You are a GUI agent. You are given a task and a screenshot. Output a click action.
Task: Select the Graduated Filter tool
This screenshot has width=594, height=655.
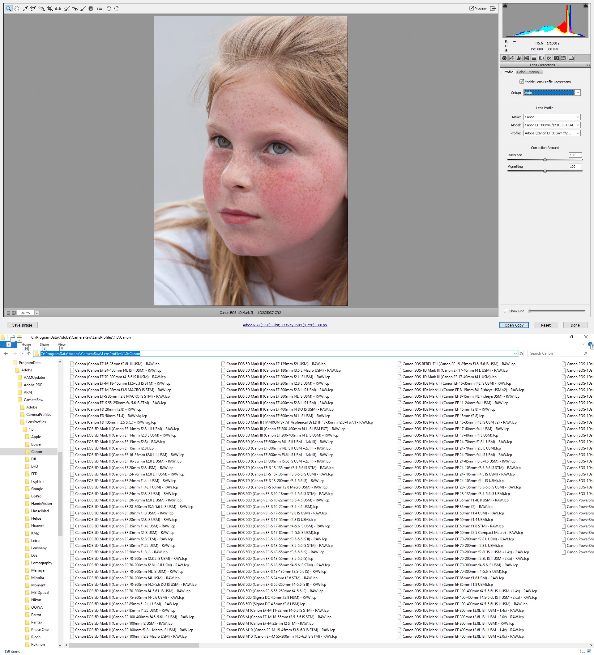pos(91,9)
